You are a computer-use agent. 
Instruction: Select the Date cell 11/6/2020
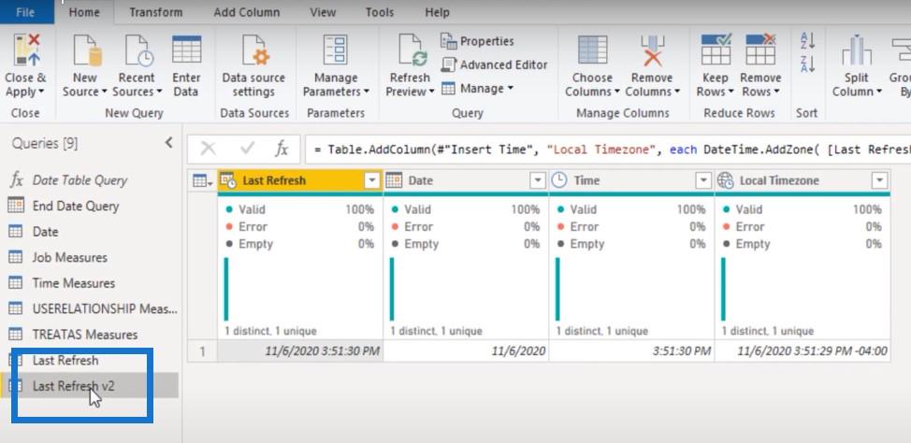pyautogui.click(x=466, y=350)
